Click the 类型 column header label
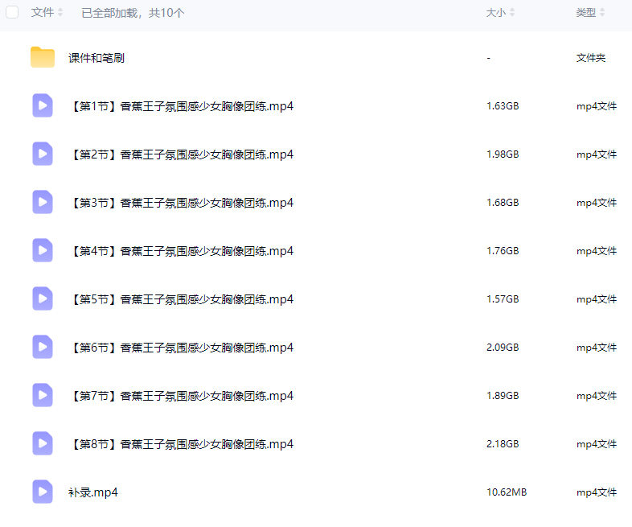 coord(586,13)
